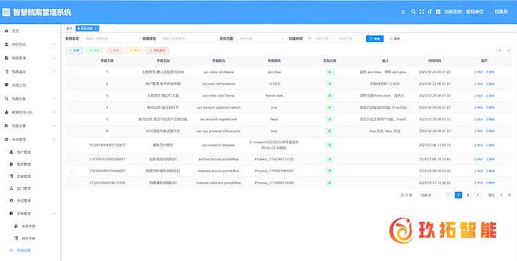Open the header search magnifier icon
Image resolution: width=517 pixels, height=261 pixels.
[413, 12]
